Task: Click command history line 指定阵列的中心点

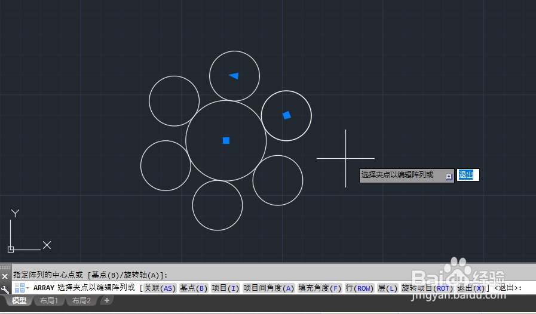Action: (x=91, y=275)
